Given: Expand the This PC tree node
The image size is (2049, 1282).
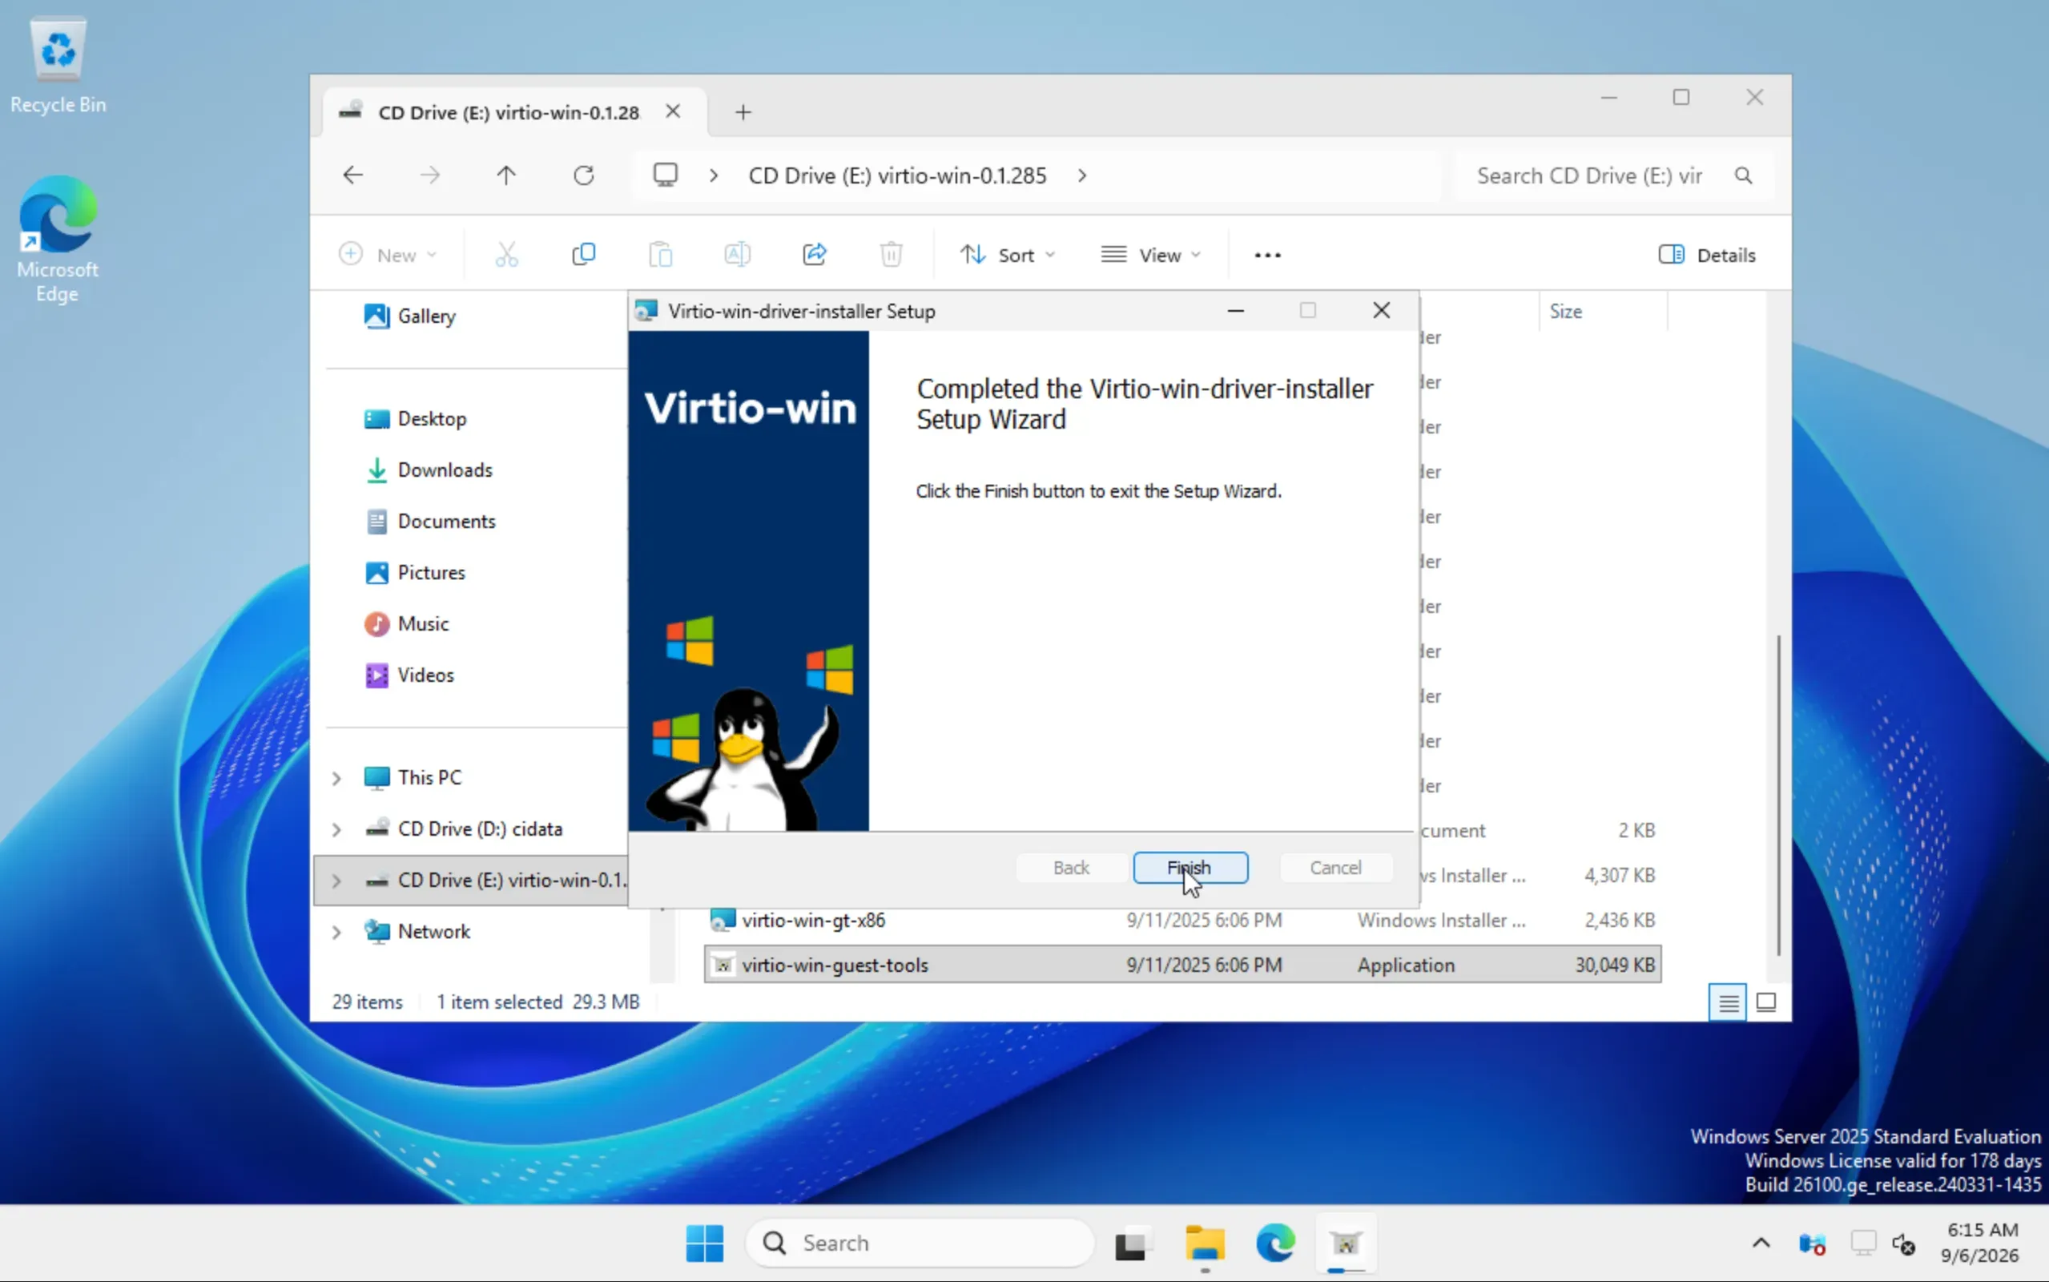Looking at the screenshot, I should click(336, 777).
